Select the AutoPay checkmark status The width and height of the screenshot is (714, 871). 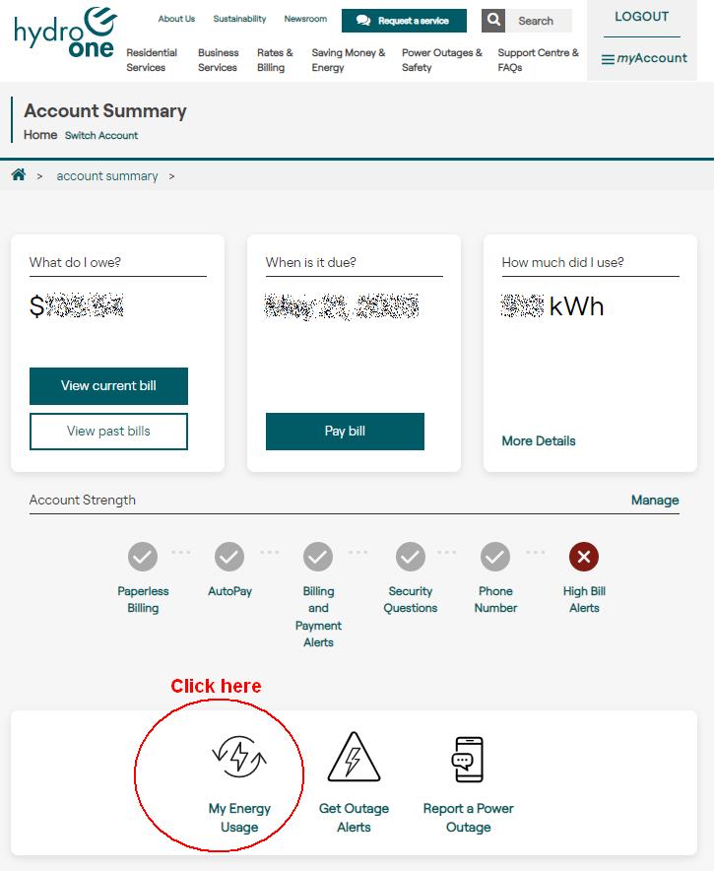(229, 557)
